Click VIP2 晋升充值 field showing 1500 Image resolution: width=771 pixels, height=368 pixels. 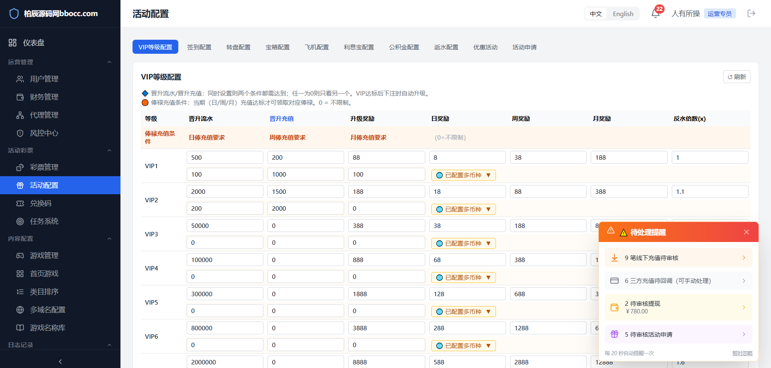[306, 191]
